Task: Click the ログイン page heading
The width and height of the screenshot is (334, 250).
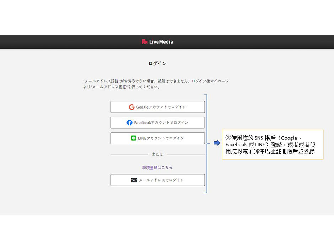Action: (157, 63)
